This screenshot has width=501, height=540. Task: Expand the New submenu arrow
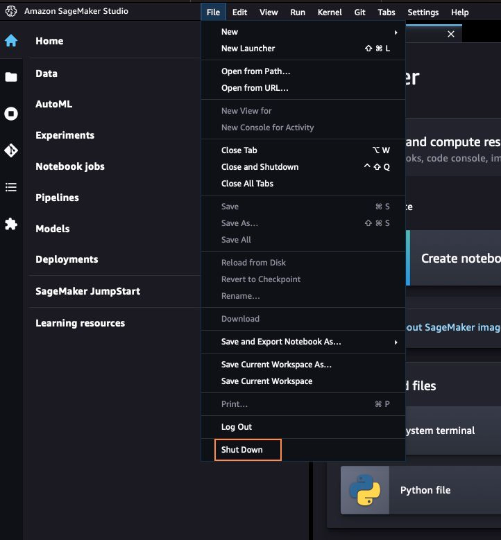click(396, 32)
